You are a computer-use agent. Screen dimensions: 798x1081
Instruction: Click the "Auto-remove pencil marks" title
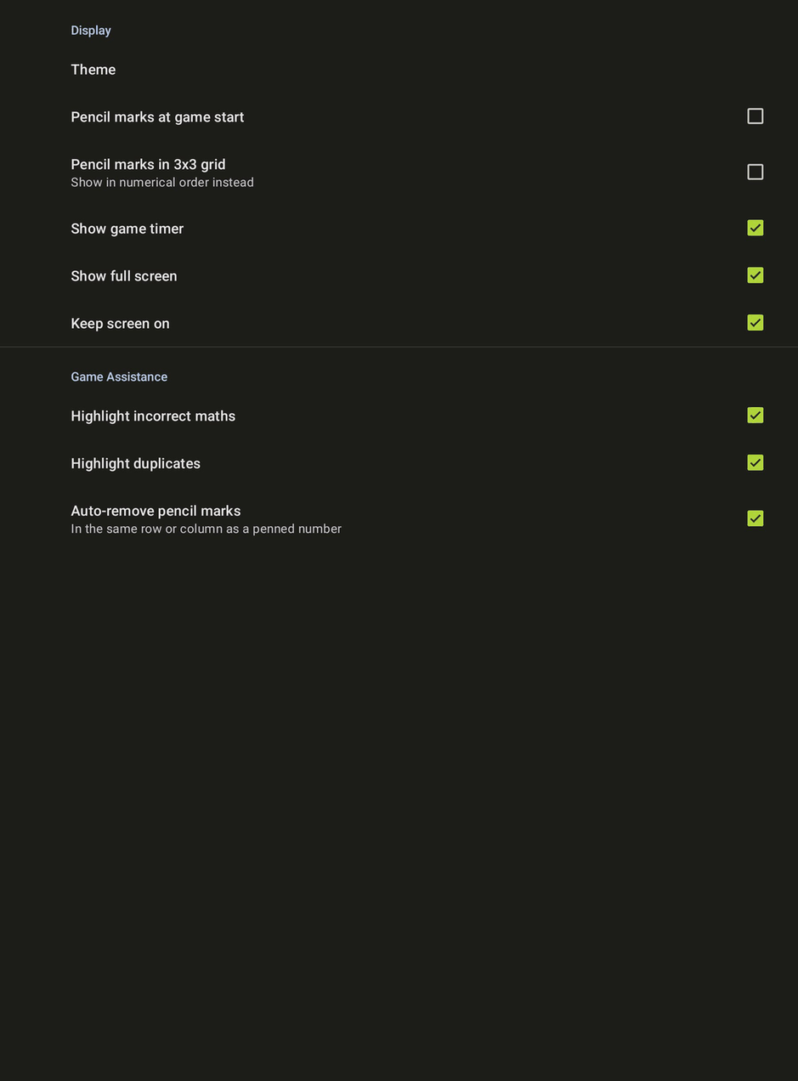156,511
